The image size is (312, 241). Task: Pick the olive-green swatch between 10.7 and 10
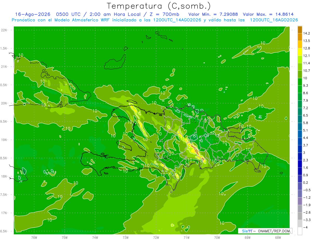click(300, 74)
